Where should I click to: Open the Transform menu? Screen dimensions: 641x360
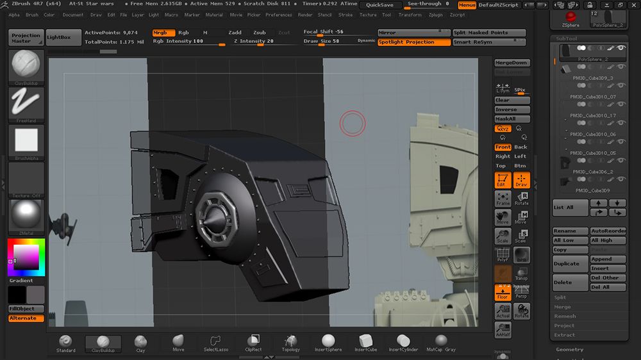click(410, 15)
